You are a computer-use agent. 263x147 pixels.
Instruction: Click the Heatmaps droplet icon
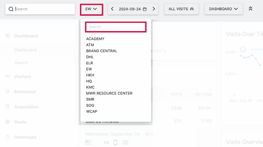tap(8, 137)
